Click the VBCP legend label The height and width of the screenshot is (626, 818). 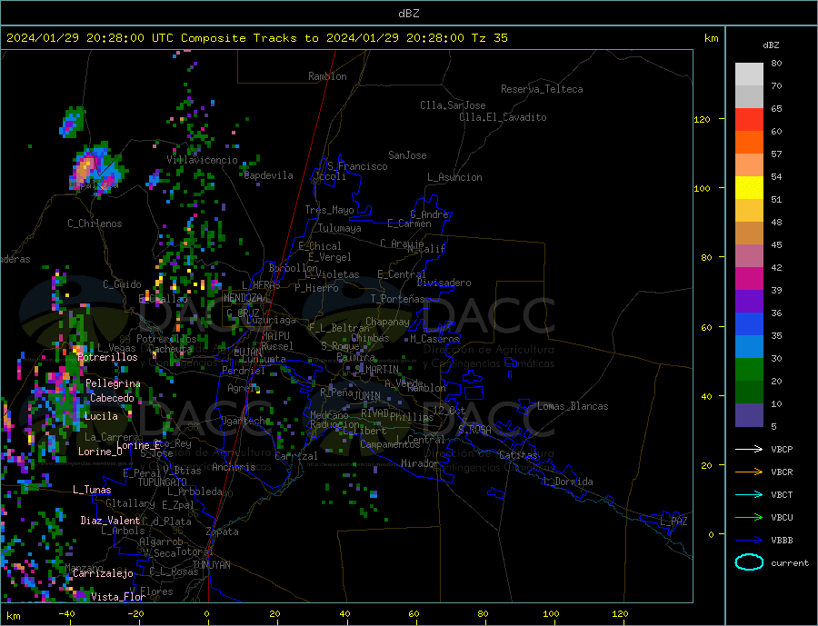click(x=782, y=449)
